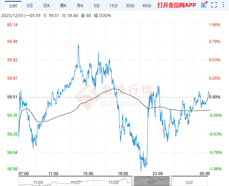Switch to 周K chart tab

pyautogui.click(x=63, y=6)
